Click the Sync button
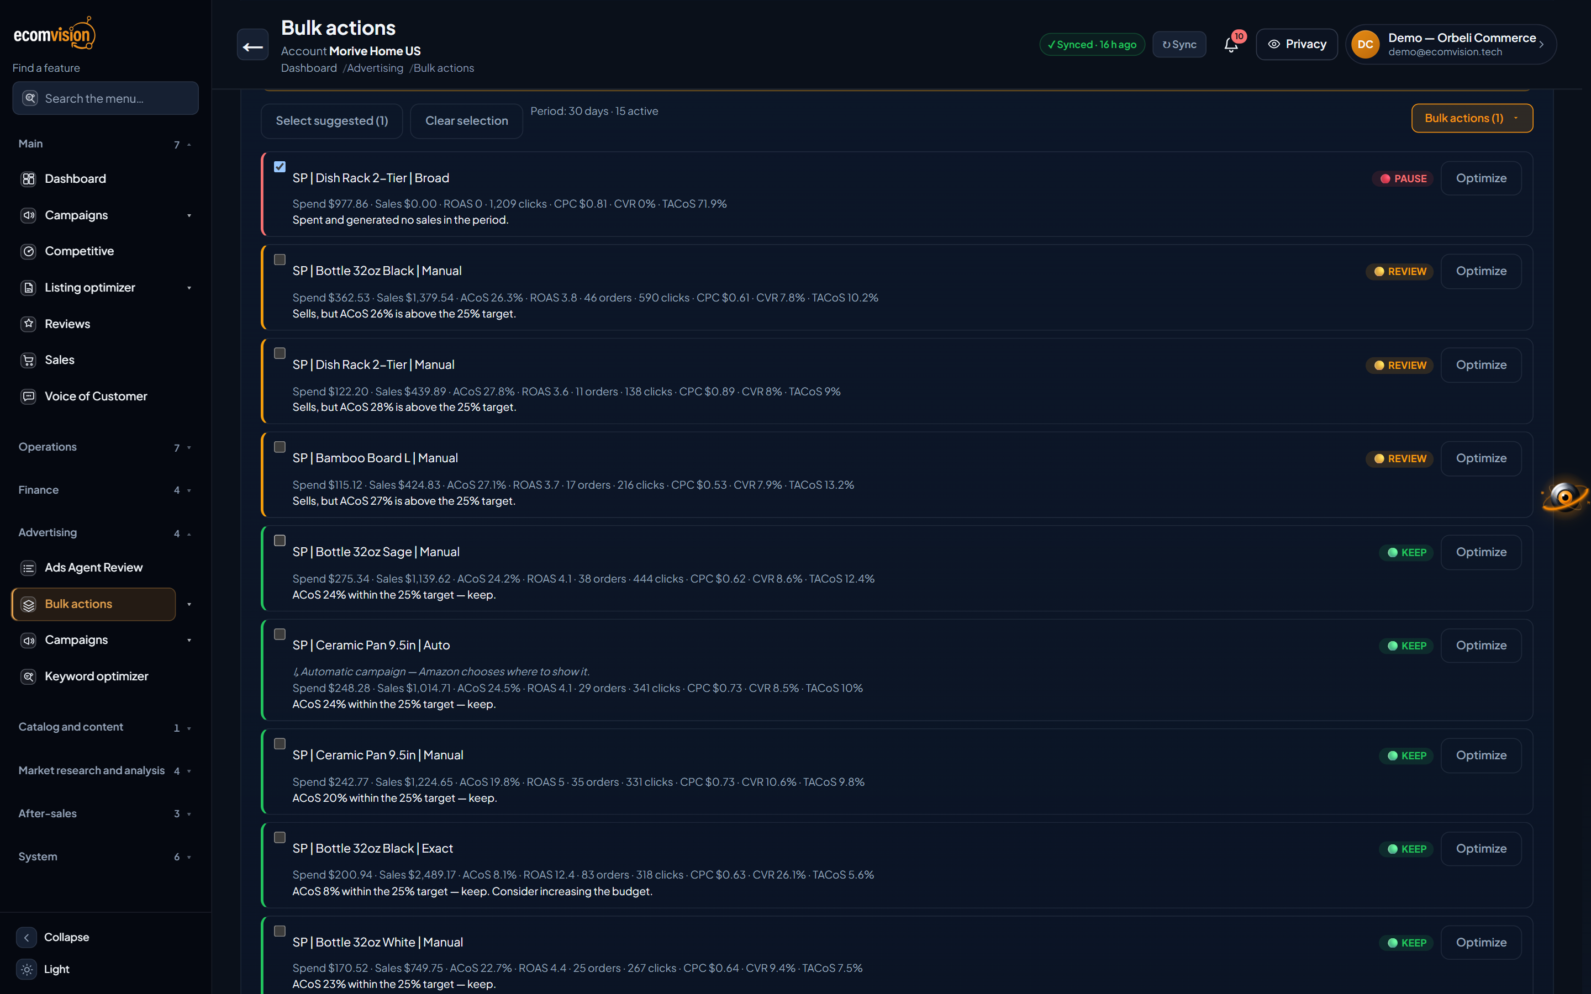 1179,45
